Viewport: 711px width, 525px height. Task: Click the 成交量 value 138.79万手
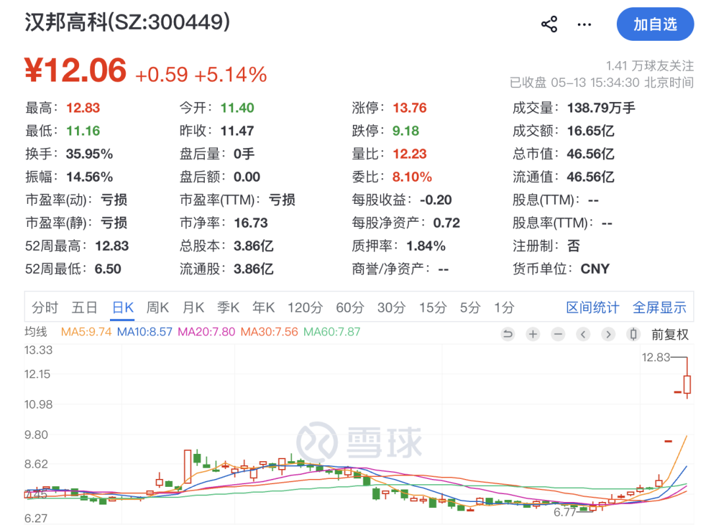pyautogui.click(x=601, y=108)
